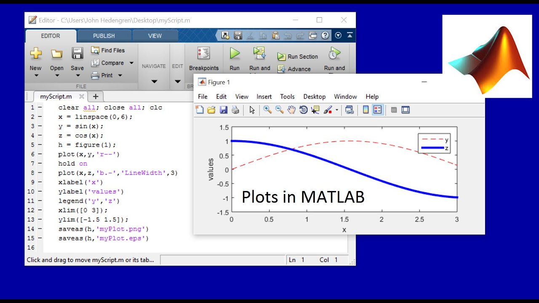Open the brush color dropdown arrow
This screenshot has width=539, height=303.
tap(337, 110)
